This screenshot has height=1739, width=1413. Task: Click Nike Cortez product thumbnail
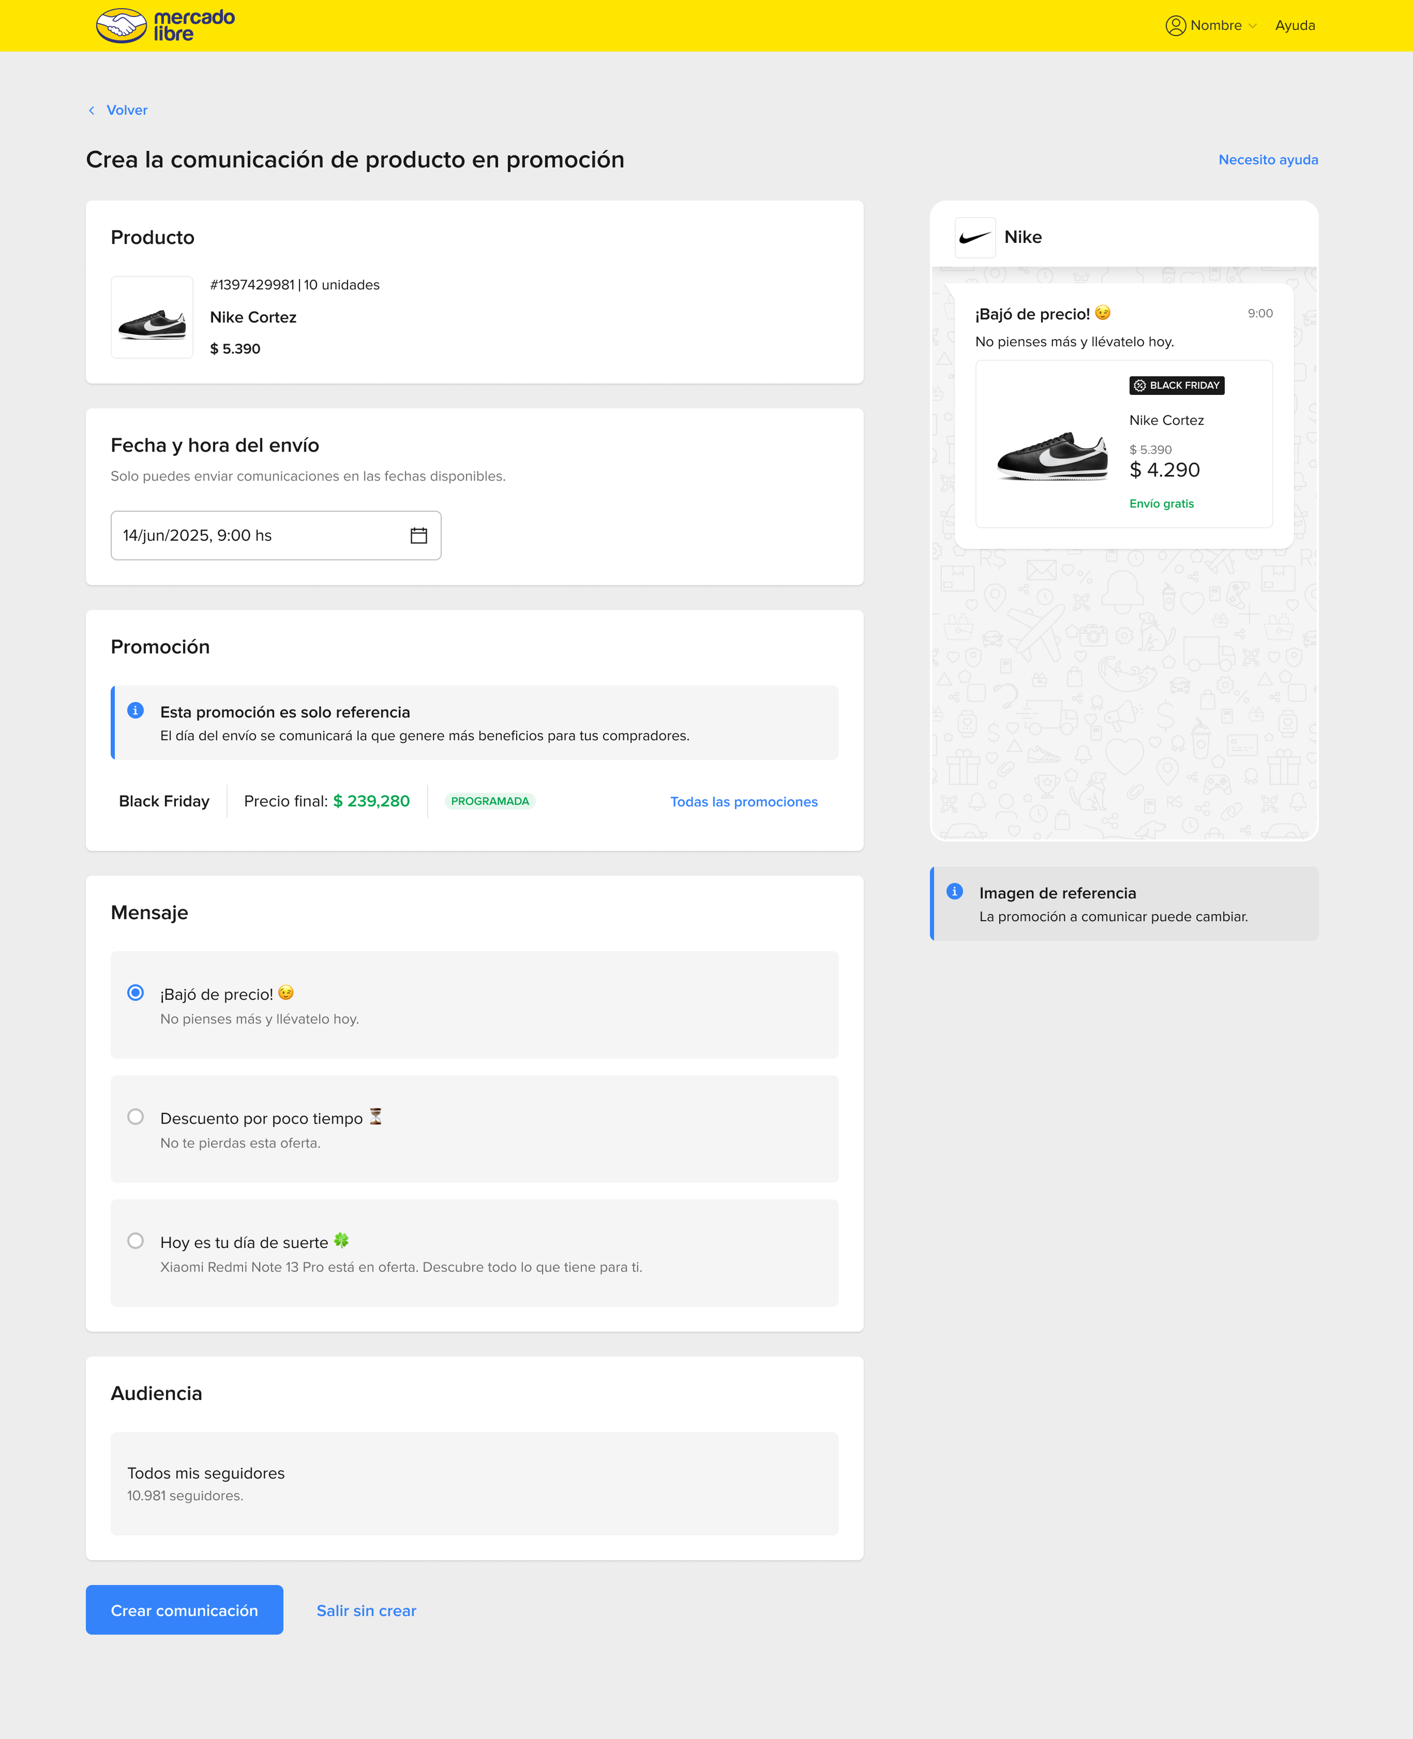click(x=152, y=318)
